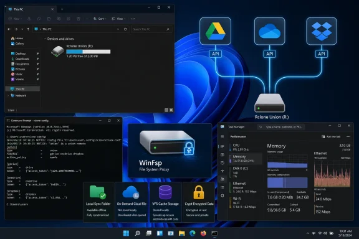The width and height of the screenshot is (359, 239).
Task: Go back in File Explorer navigation
Action: [9, 29]
